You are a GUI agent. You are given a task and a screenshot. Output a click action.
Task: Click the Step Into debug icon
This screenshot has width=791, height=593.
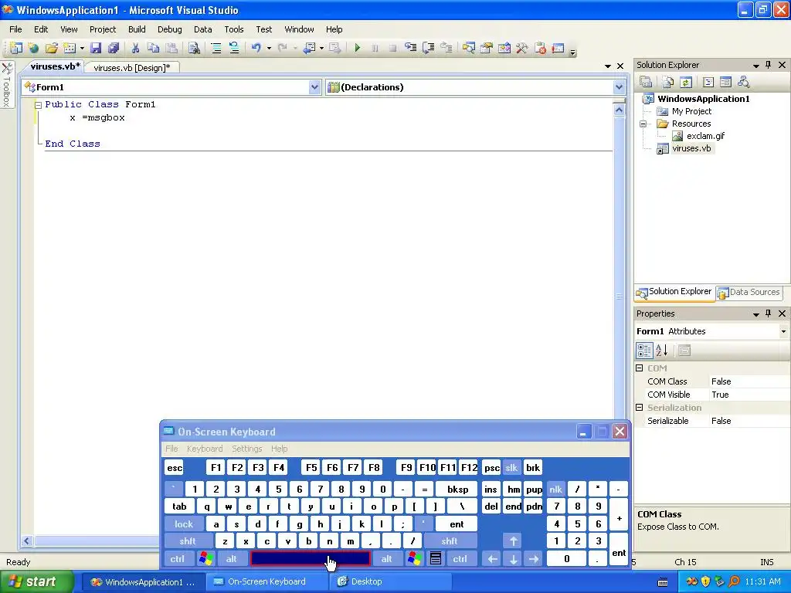(411, 48)
